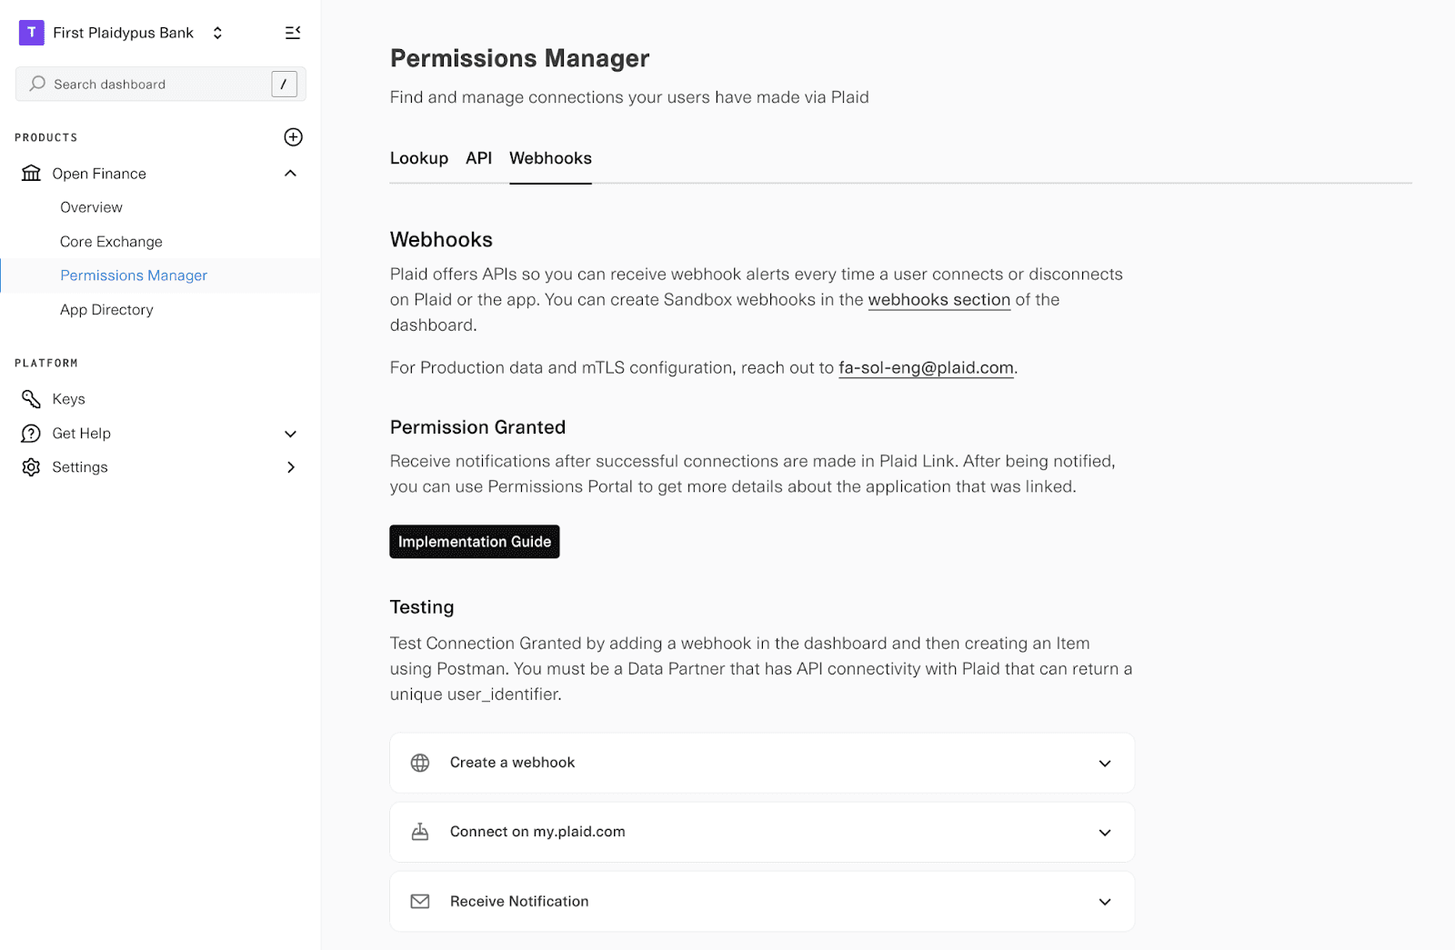Image resolution: width=1455 pixels, height=950 pixels.
Task: Click the Get Help question bubble icon
Action: [31, 434]
